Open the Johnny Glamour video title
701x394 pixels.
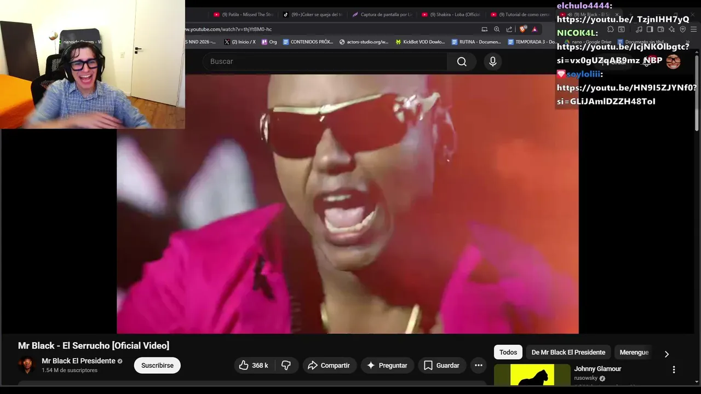[x=597, y=369]
